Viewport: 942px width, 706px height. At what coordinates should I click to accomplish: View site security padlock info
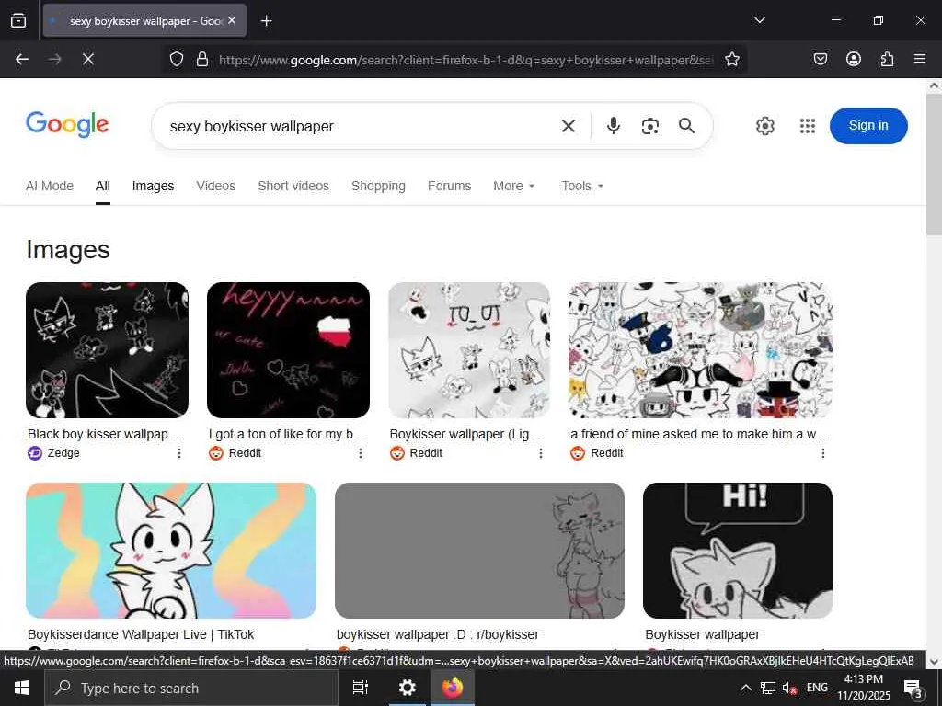[x=202, y=59]
